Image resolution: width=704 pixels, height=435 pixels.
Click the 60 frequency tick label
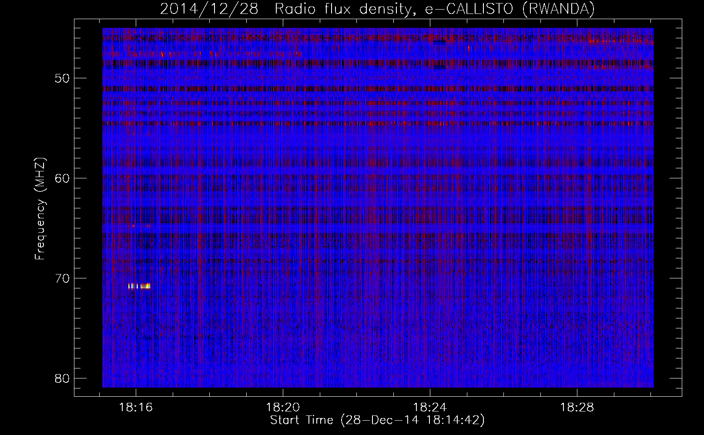pos(62,178)
